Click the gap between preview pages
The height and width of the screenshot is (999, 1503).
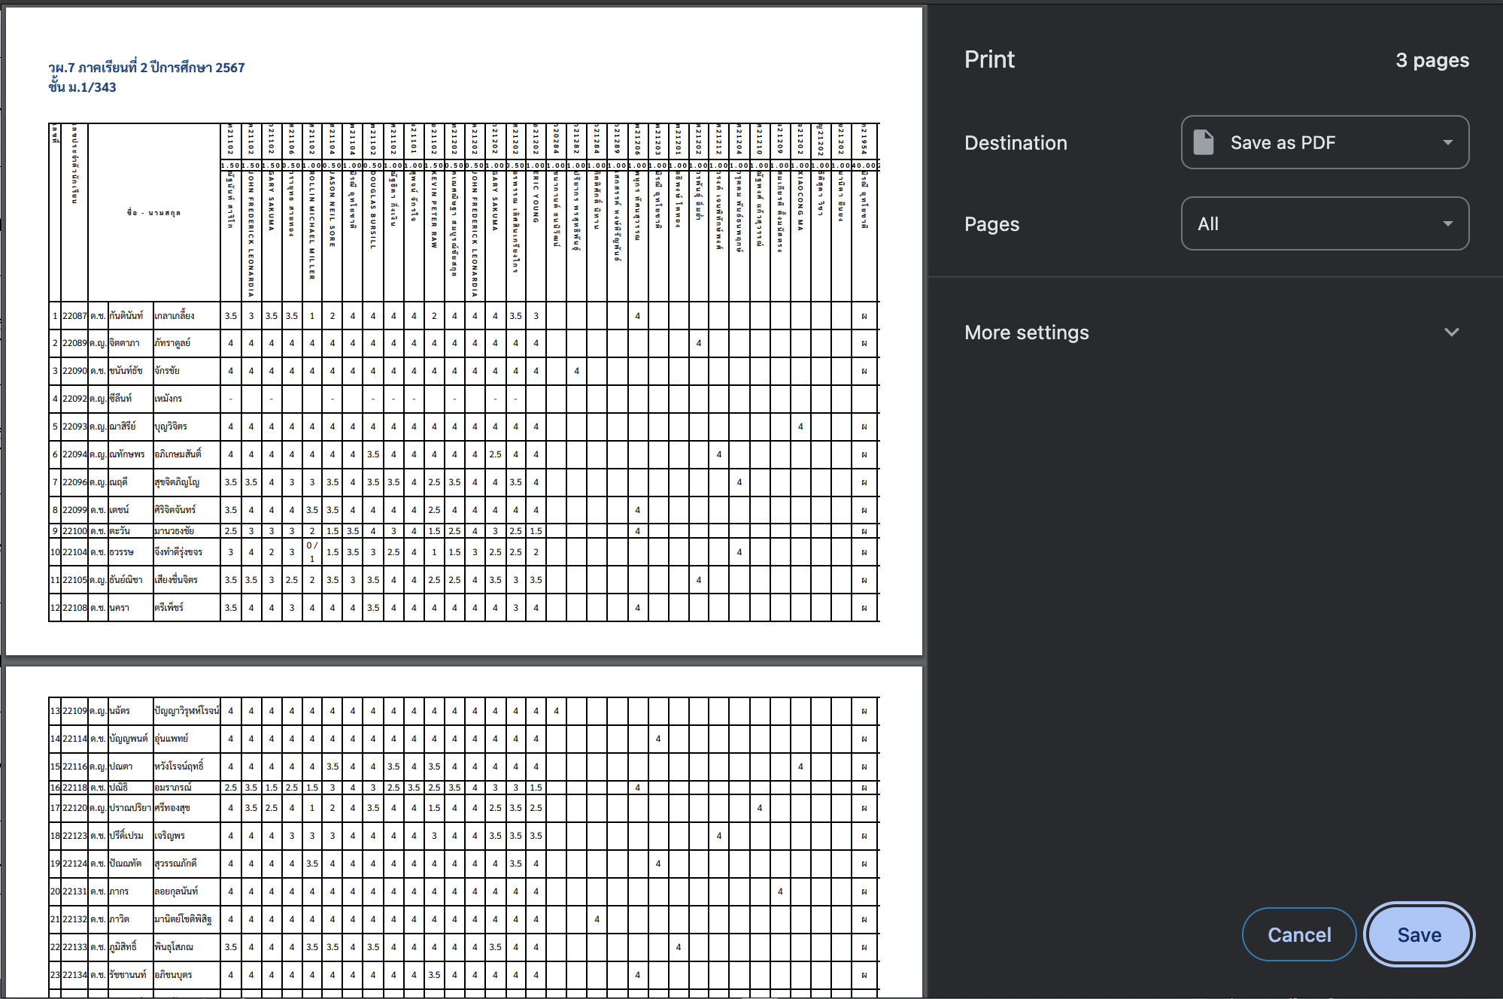pyautogui.click(x=463, y=660)
